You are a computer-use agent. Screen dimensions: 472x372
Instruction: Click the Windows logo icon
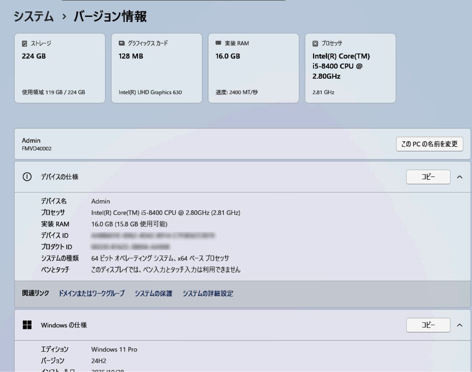(27, 325)
